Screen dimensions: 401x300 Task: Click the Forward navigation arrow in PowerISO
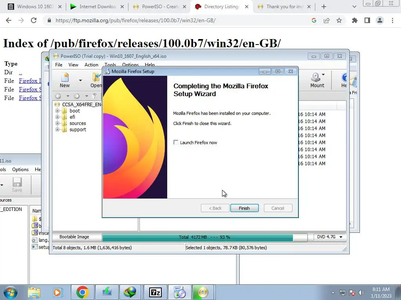click(x=77, y=96)
